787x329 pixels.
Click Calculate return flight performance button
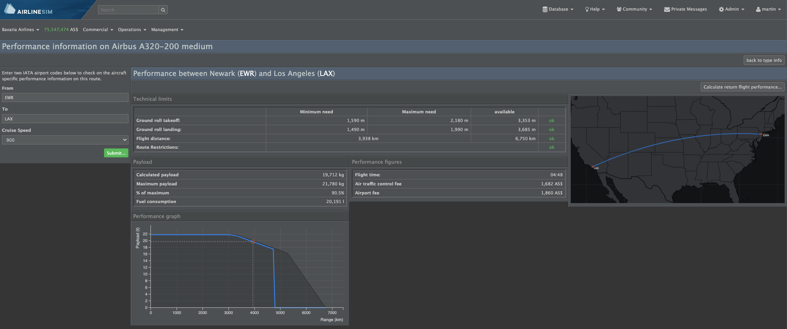point(742,87)
